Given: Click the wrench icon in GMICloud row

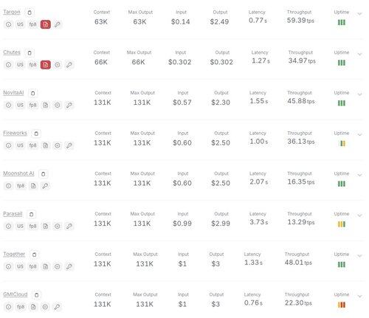Looking at the screenshot, I should coord(57,307).
